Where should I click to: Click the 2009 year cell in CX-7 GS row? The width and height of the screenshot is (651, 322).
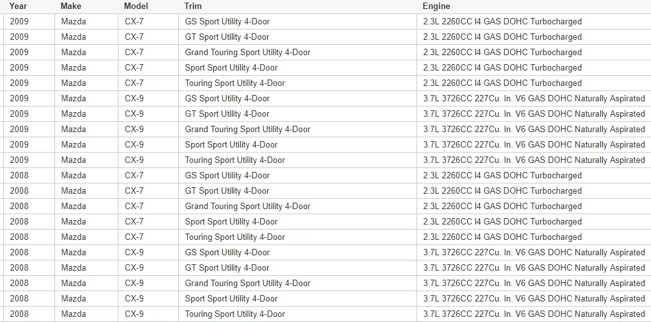tap(29, 22)
